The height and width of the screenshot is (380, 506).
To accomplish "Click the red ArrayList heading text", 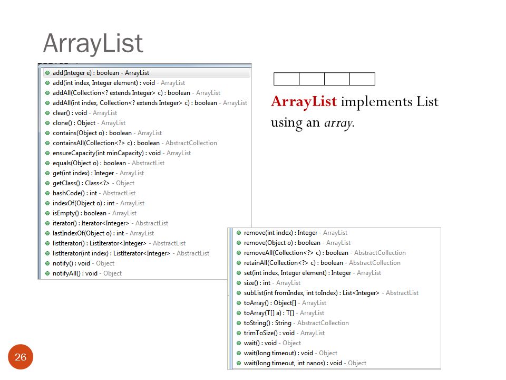I will click(304, 101).
